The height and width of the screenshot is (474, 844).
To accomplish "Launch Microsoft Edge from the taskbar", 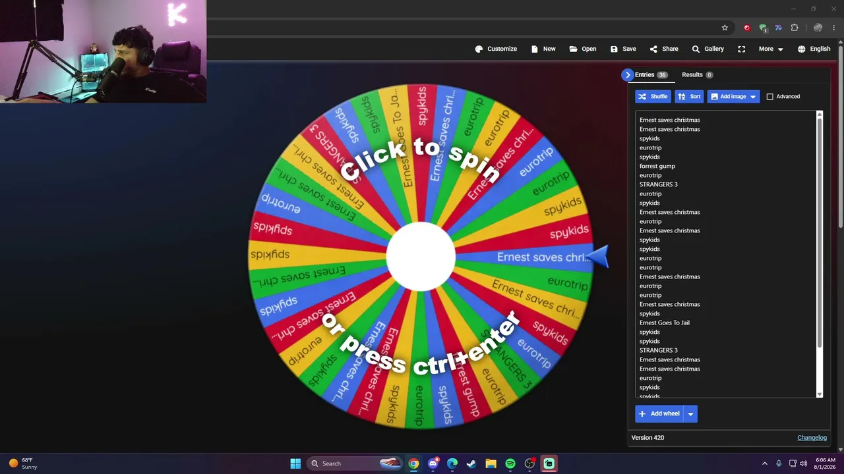I will click(452, 463).
